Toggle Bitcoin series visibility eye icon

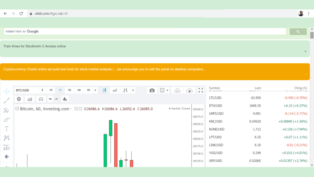[x=76, y=109]
